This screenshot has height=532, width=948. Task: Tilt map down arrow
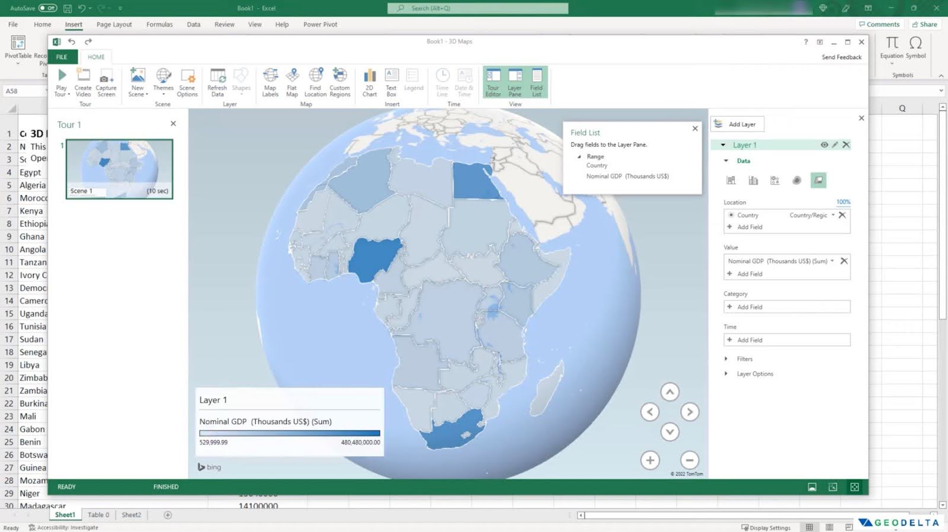(x=670, y=432)
